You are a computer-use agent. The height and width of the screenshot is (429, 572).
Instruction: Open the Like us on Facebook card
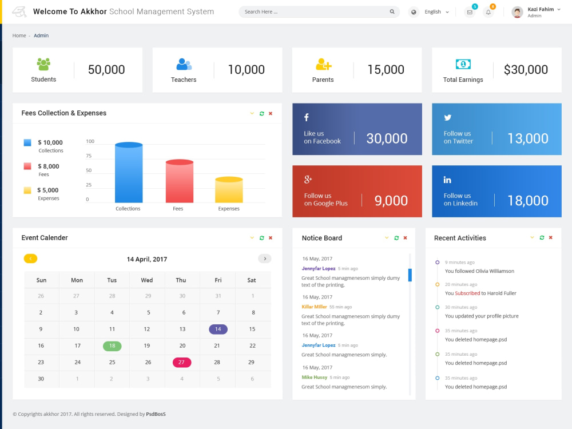pyautogui.click(x=357, y=129)
